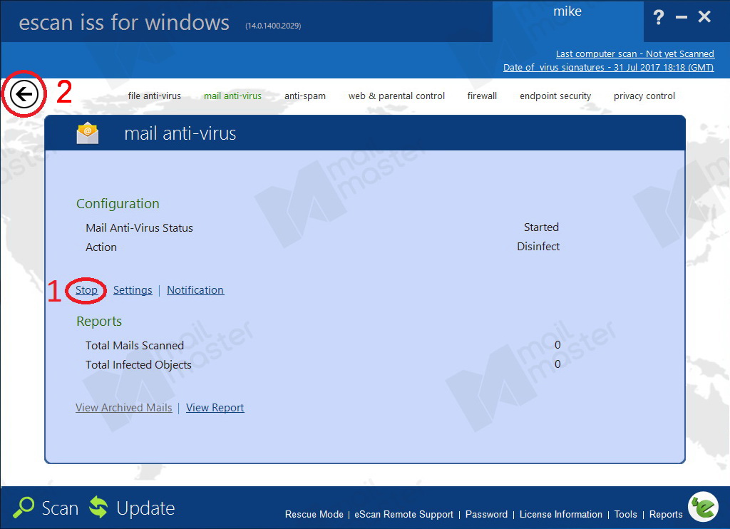Viewport: 730px width, 529px height.
Task: Click the 'Disinfect' action value
Action: click(x=539, y=247)
